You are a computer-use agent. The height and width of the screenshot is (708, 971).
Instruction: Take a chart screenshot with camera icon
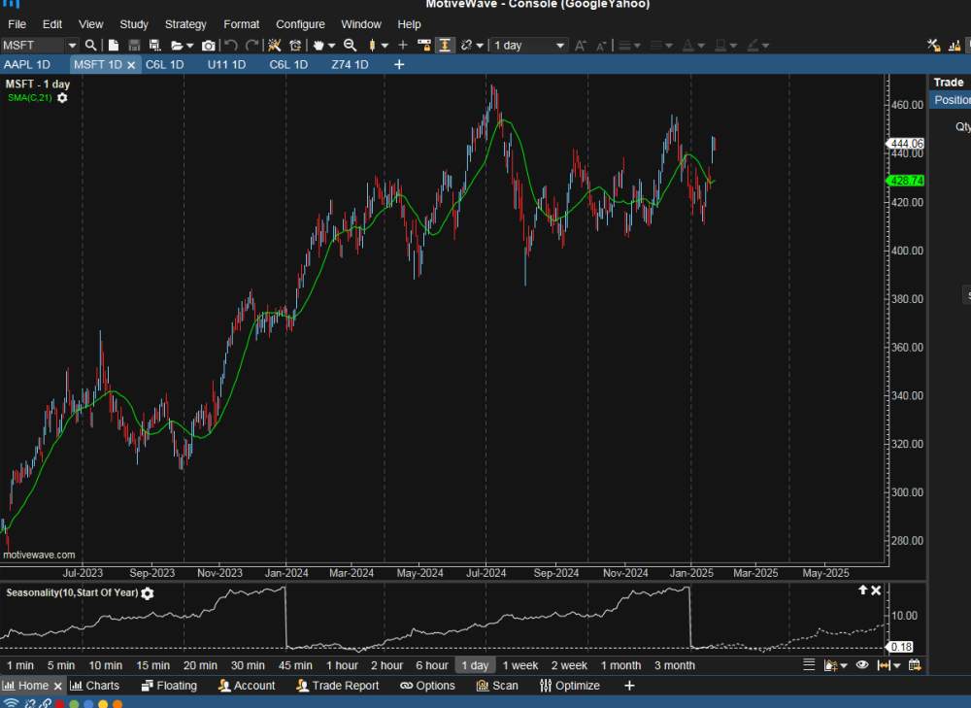click(208, 46)
